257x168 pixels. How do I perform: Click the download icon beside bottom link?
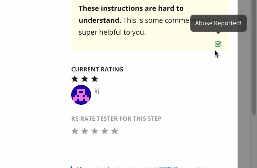click(x=71, y=167)
